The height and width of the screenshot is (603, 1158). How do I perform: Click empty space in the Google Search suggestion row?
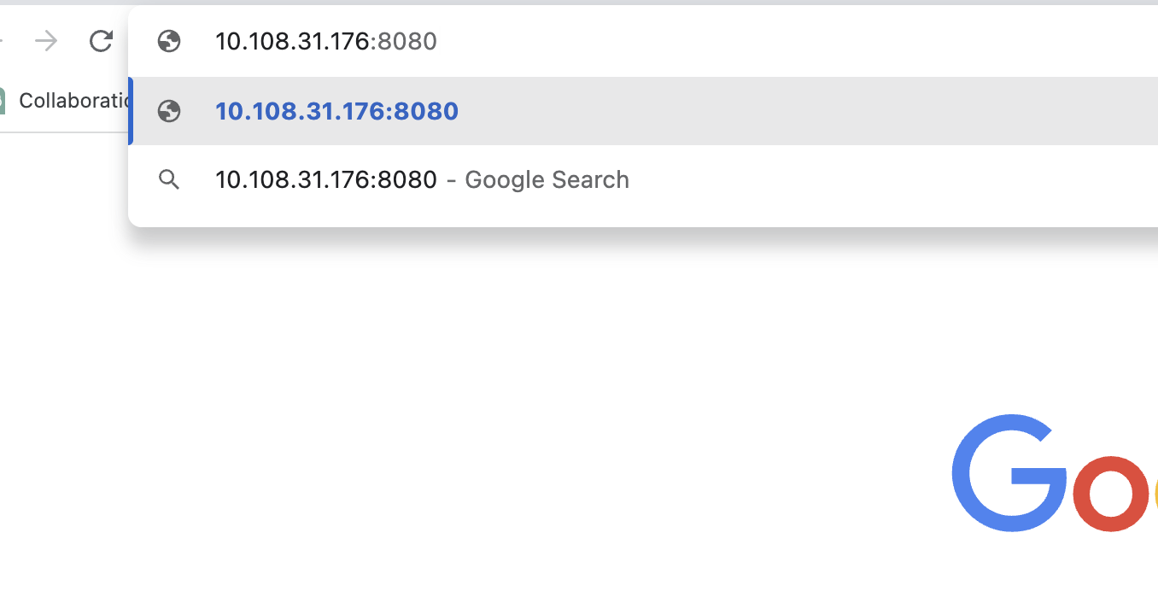point(854,179)
